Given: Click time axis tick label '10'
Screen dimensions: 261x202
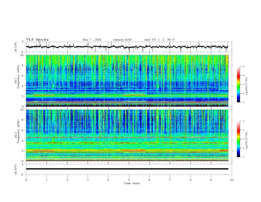Looking at the screenshot, I should pyautogui.click(x=232, y=180).
